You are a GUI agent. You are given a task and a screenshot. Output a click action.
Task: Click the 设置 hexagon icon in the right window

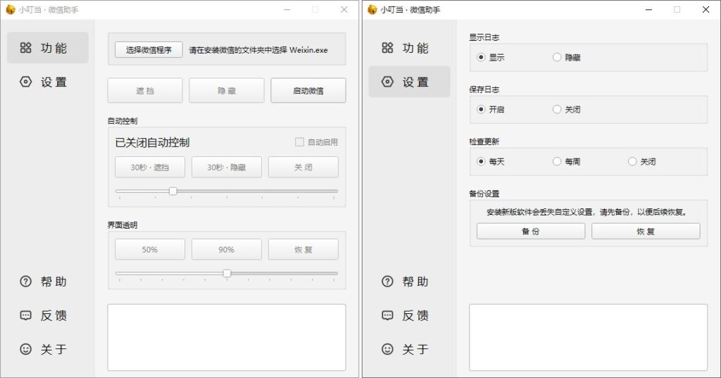[x=387, y=82]
